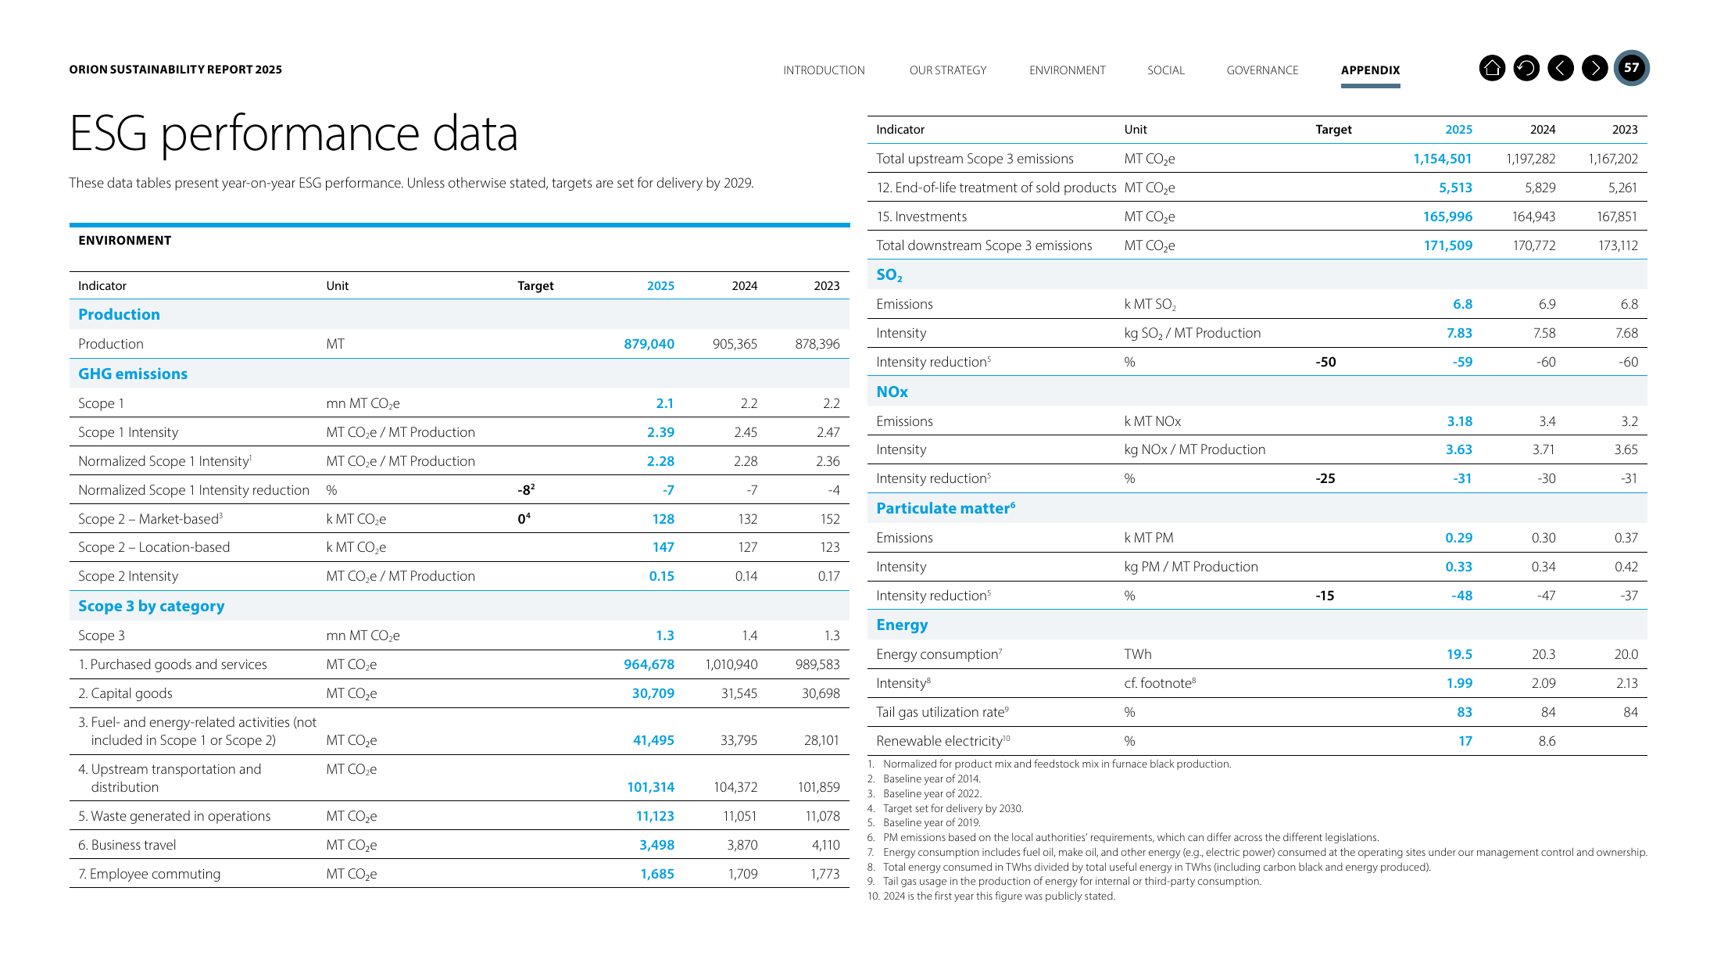Viewport: 1717px width, 970px height.
Task: Click the Scope 1 Intensity row label
Action: 128,432
